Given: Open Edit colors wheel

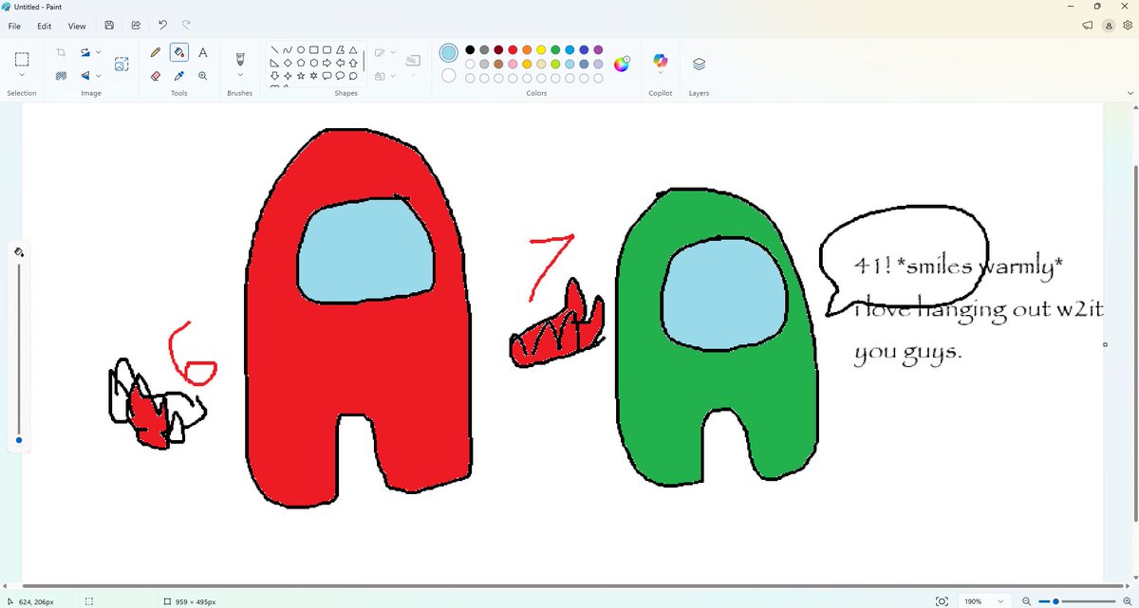Looking at the screenshot, I should pos(622,64).
